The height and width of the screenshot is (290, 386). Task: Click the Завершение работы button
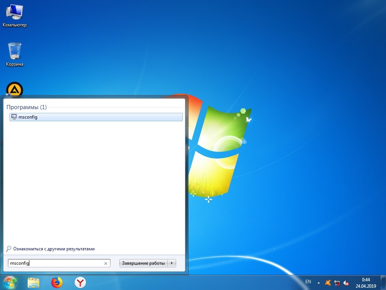[x=143, y=263]
